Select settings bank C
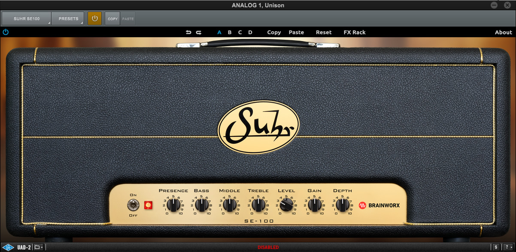 pos(240,32)
